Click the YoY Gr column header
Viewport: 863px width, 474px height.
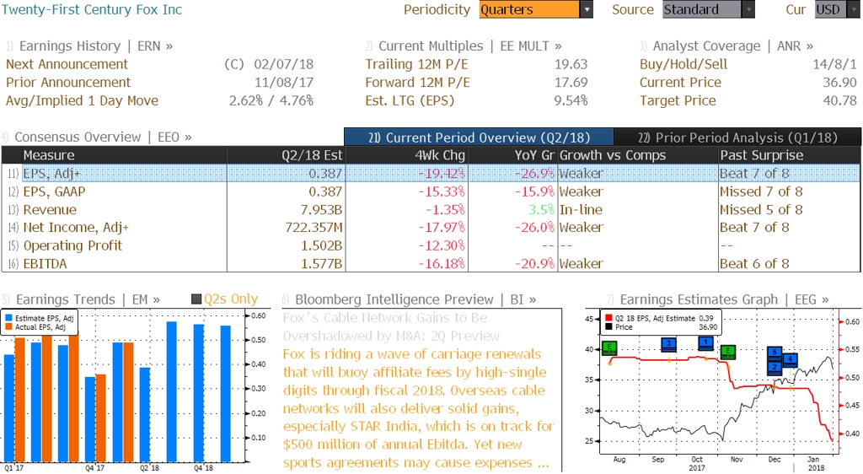click(x=512, y=155)
